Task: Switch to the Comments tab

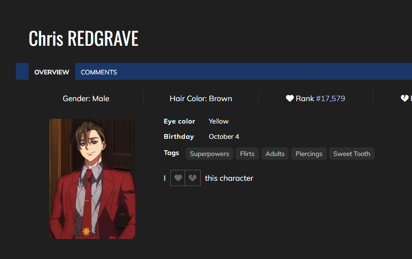Action: point(99,72)
